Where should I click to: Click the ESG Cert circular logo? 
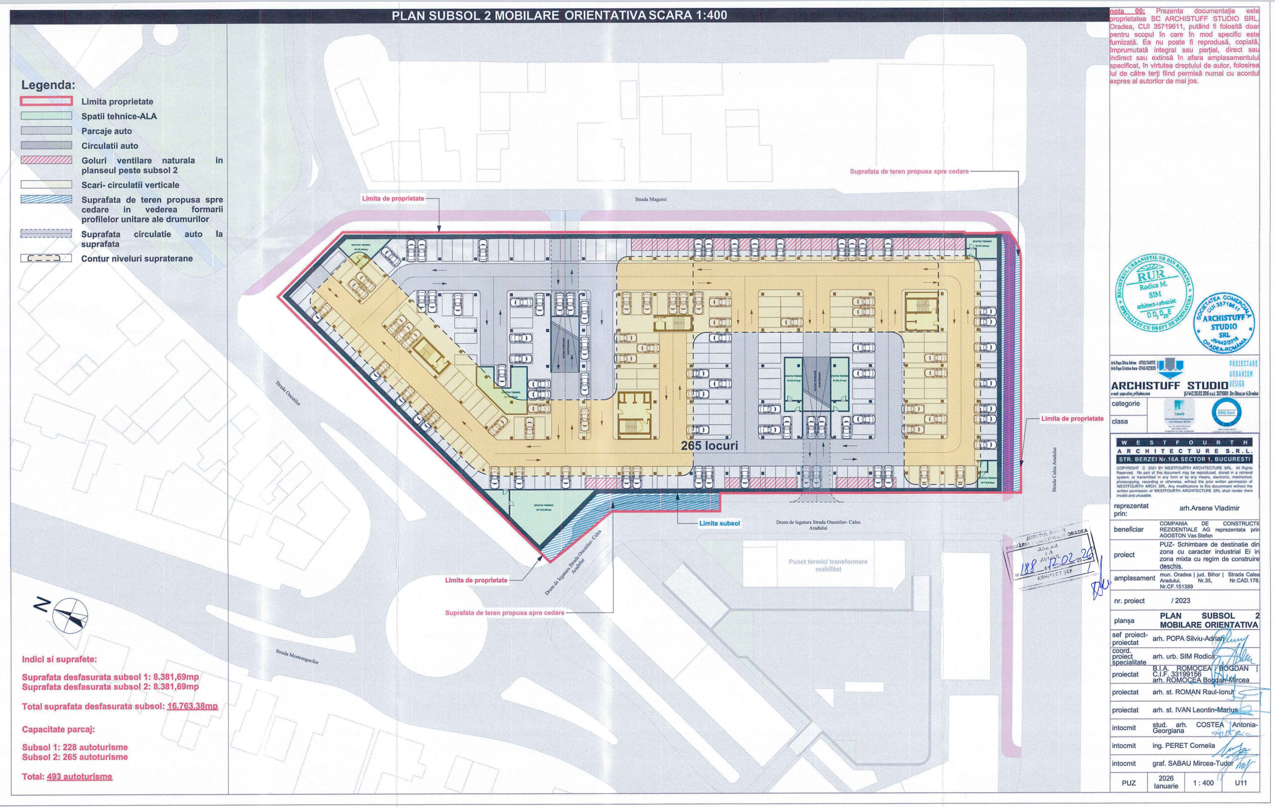[1227, 413]
